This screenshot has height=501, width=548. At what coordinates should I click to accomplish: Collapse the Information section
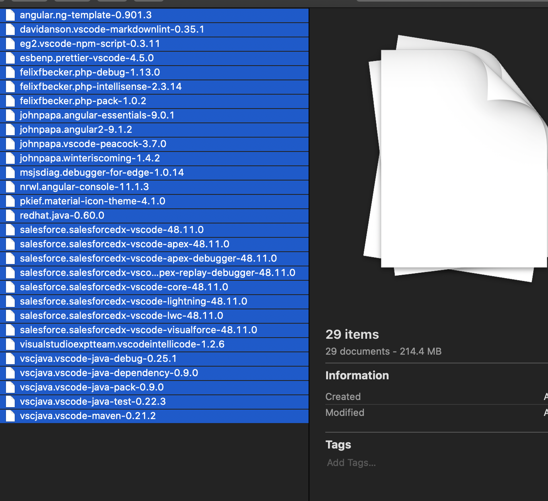coord(357,375)
